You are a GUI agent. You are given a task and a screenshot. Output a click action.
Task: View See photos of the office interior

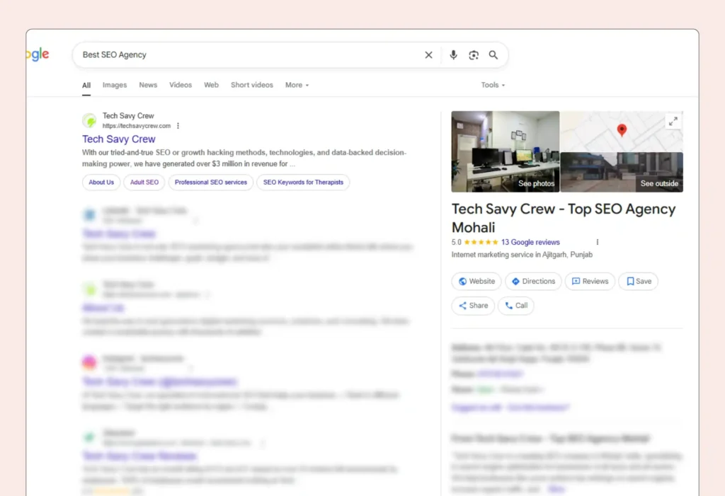536,183
